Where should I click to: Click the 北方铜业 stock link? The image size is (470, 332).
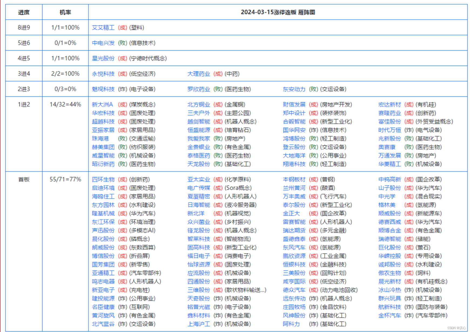coord(199,104)
